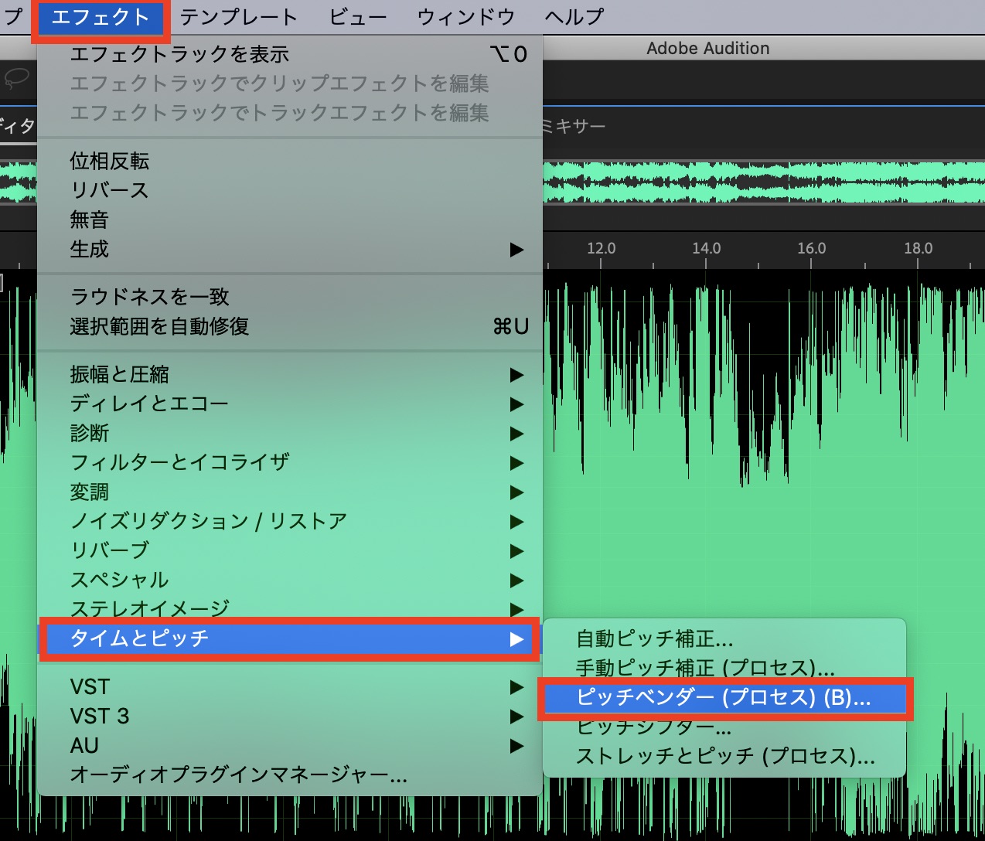Select タイムとピッチ menu item
Screen dimensions: 985x841
[290, 638]
